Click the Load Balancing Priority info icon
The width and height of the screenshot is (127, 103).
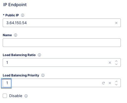(x=43, y=75)
